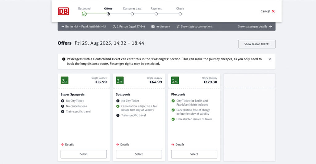Click red arrow icon before Flexpreis Details
Image resolution: width=316 pixels, height=164 pixels.
pos(173,145)
